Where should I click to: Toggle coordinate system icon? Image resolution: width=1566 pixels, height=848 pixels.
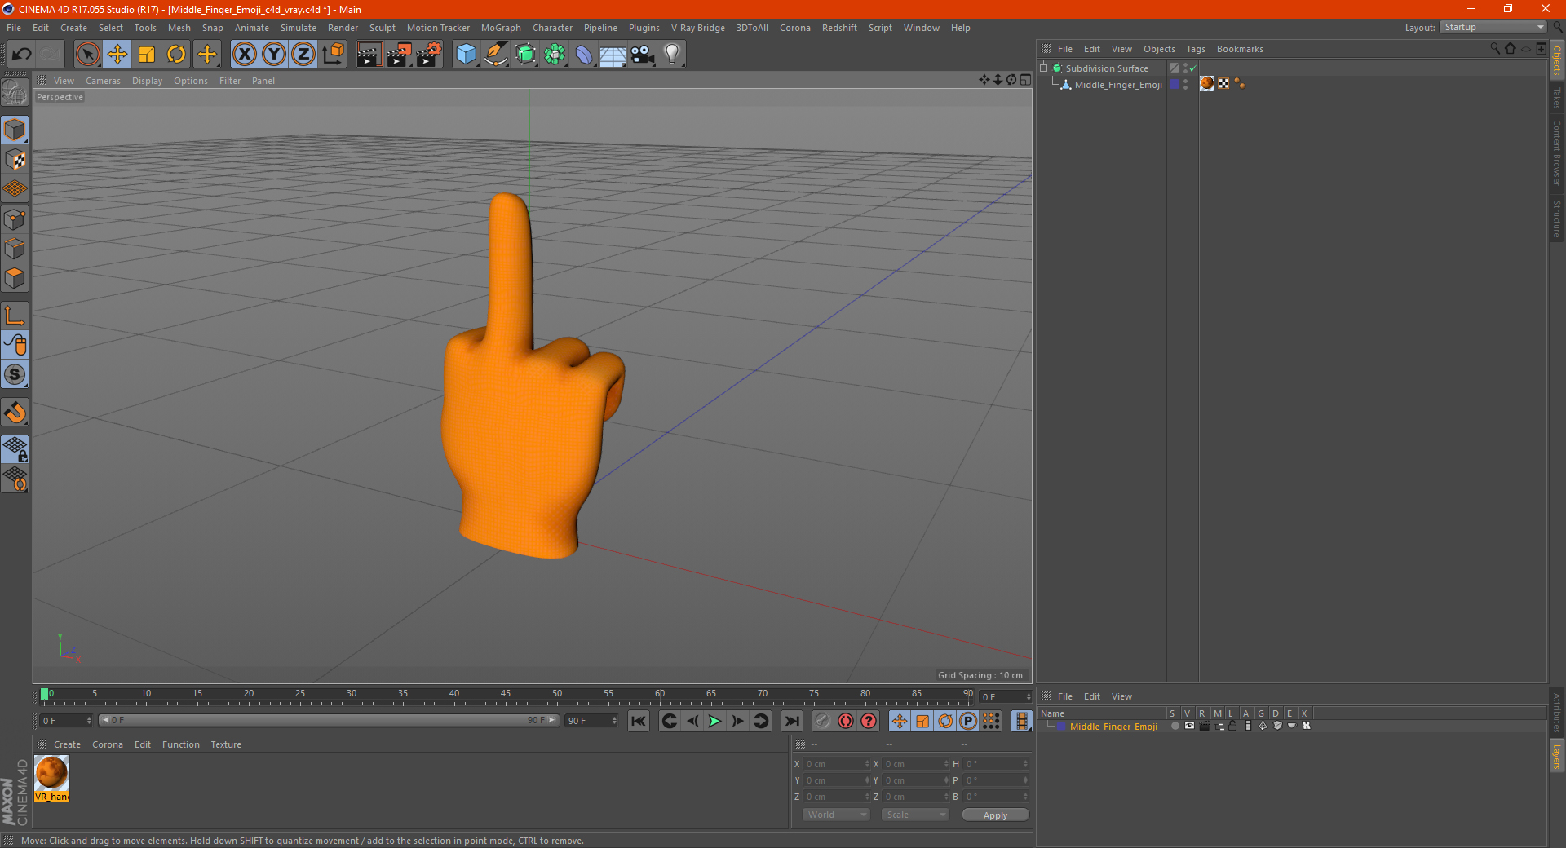334,55
